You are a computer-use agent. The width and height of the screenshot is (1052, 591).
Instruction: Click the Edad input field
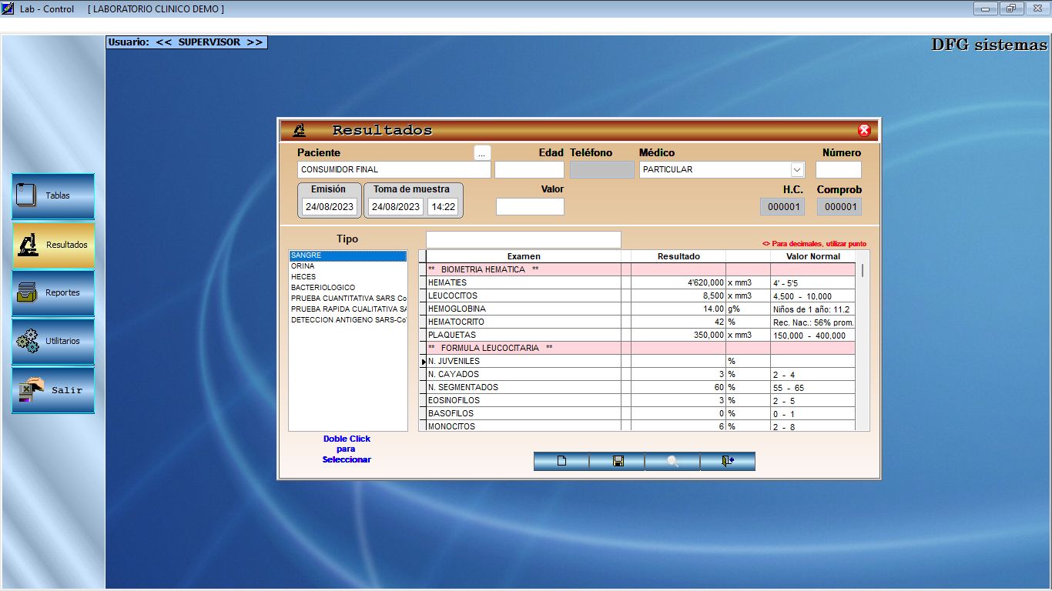[x=529, y=169]
